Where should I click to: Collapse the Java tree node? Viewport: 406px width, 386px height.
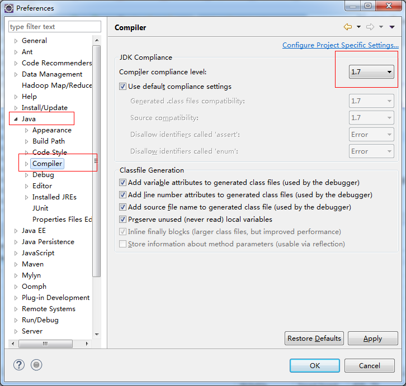16,119
